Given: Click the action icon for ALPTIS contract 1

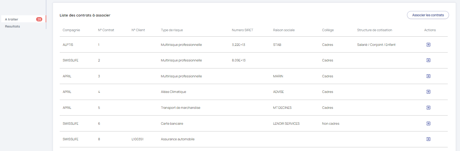Looking at the screenshot, I should pyautogui.click(x=428, y=45).
